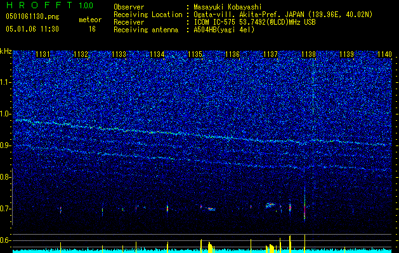Click the 1135 time axis marker
Image resolution: width=399 pixels, height=253 pixels.
coord(195,54)
